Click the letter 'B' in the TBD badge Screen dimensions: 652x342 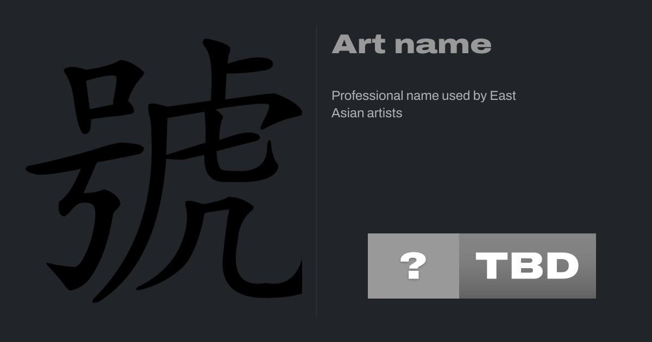[x=527, y=266]
